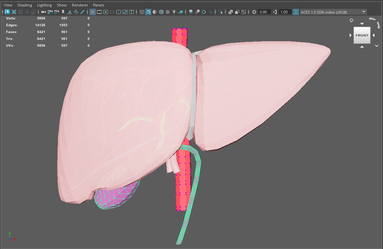Screen dimensions: 383x249
Task: Click the Depth of Field icon
Action: [x=210, y=12]
